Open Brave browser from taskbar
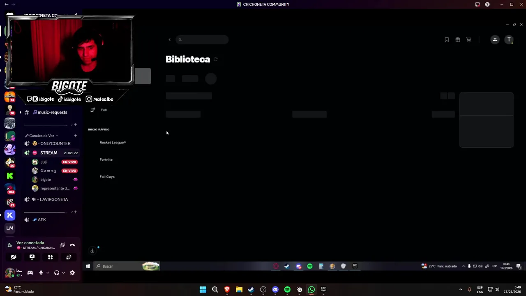The width and height of the screenshot is (526, 296). [x=227, y=289]
